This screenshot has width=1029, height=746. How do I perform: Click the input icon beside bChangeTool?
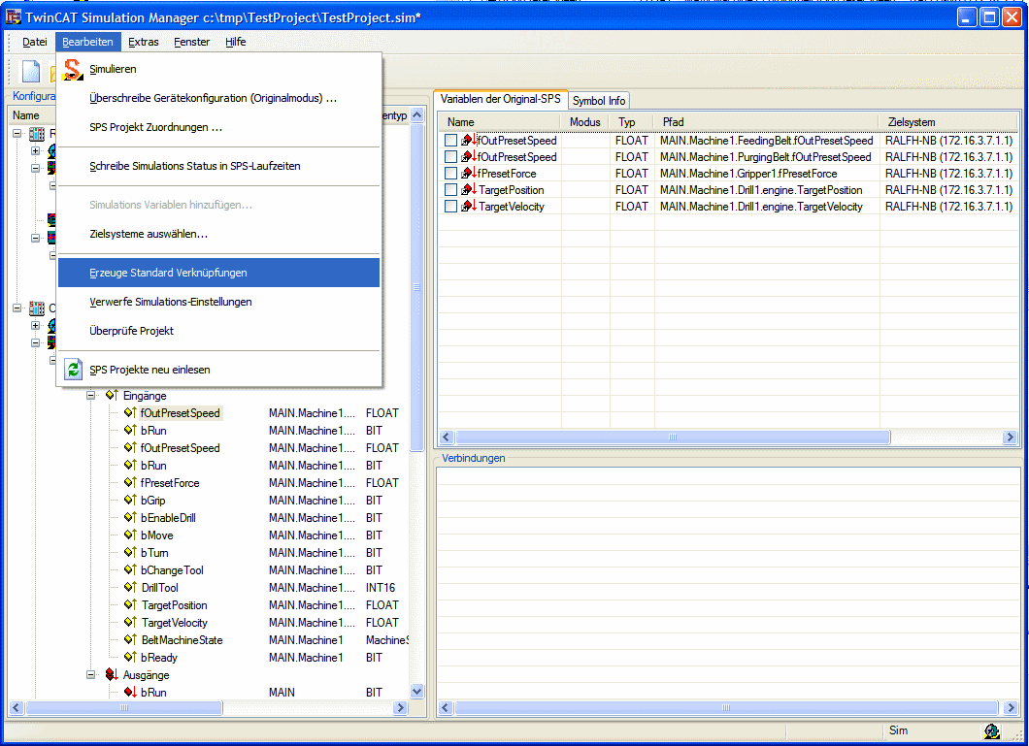130,570
